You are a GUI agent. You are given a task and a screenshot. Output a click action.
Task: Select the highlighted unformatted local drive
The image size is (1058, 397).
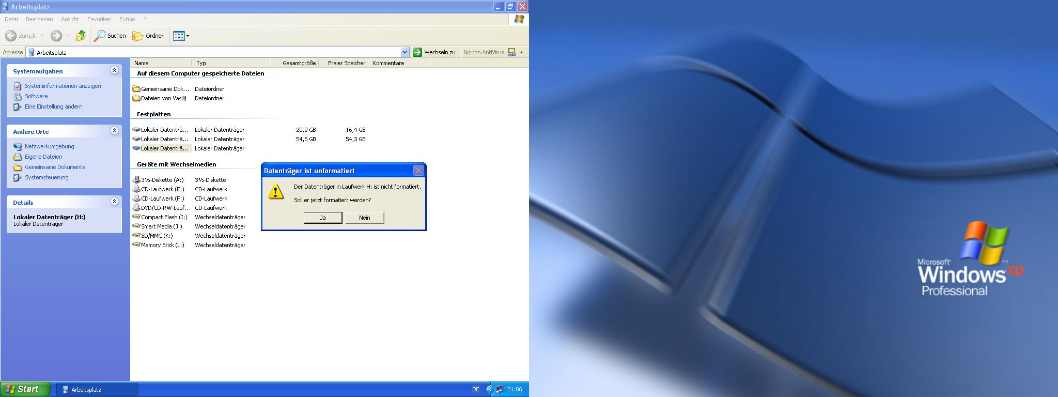point(162,148)
